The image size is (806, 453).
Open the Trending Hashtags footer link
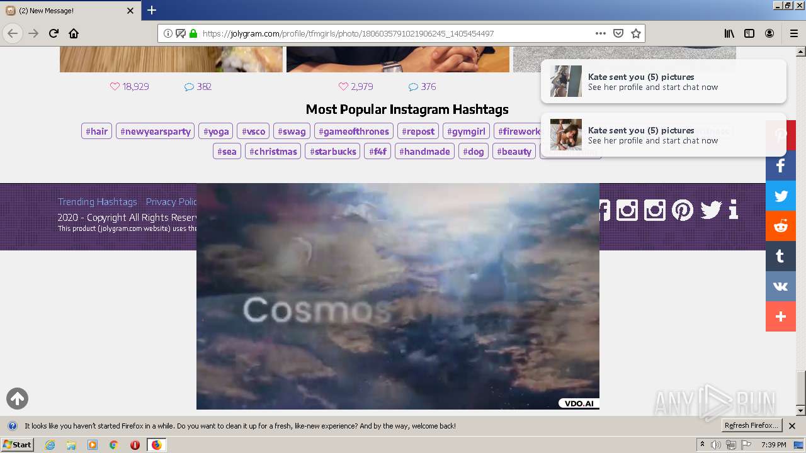click(98, 202)
